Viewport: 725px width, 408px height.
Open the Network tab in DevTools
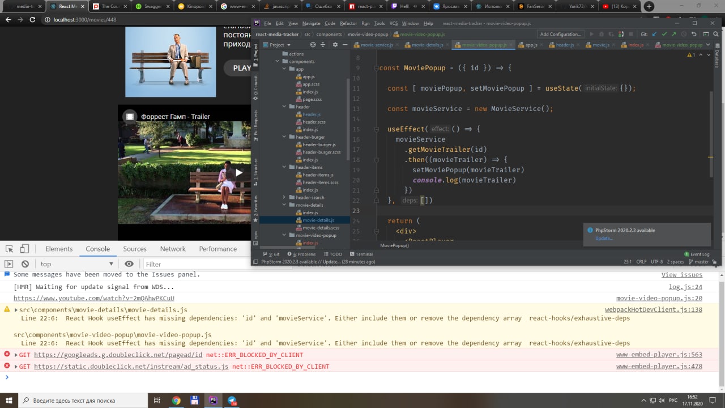(x=173, y=249)
